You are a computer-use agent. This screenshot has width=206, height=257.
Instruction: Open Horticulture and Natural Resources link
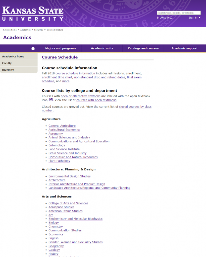click(x=73, y=157)
